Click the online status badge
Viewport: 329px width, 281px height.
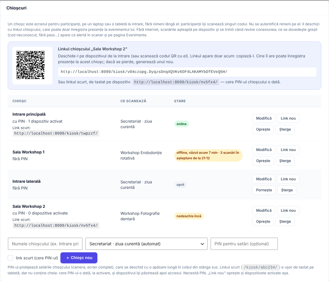click(182, 124)
